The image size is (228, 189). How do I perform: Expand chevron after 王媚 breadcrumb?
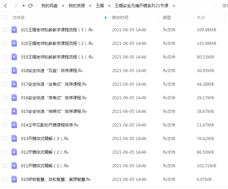coord(109,6)
